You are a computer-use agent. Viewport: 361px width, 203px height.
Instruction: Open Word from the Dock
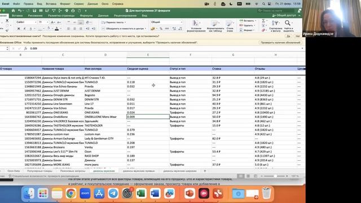[155, 193]
